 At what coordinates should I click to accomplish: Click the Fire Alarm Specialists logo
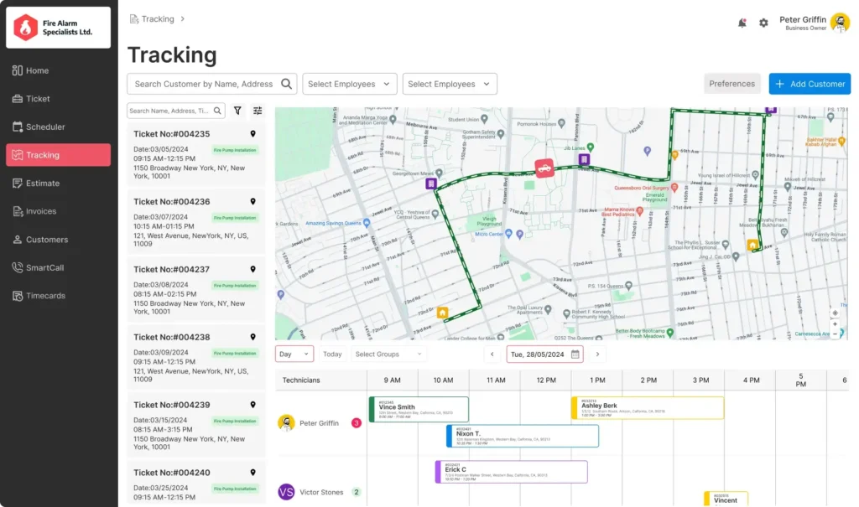point(58,28)
